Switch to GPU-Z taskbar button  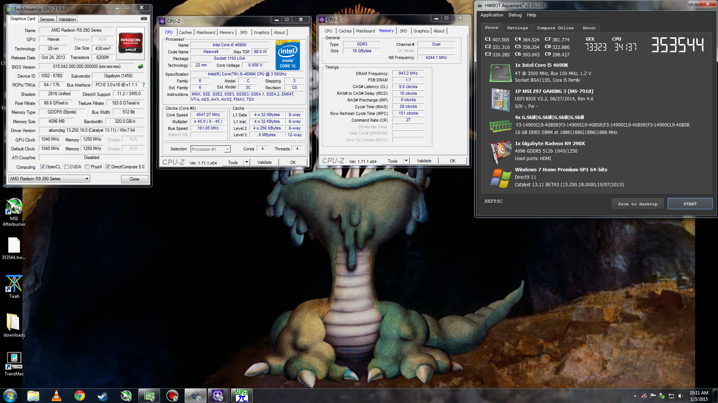(149, 396)
